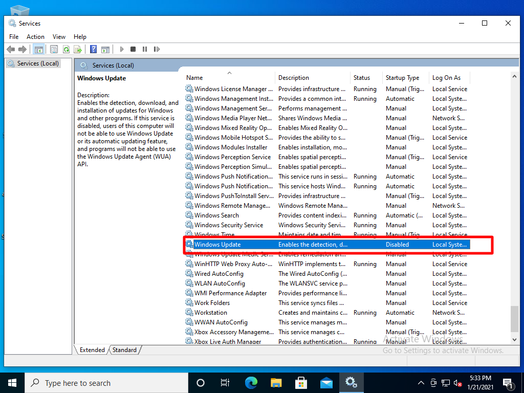The image size is (524, 393).
Task: Open Microsoft Store from taskbar
Action: tap(301, 383)
